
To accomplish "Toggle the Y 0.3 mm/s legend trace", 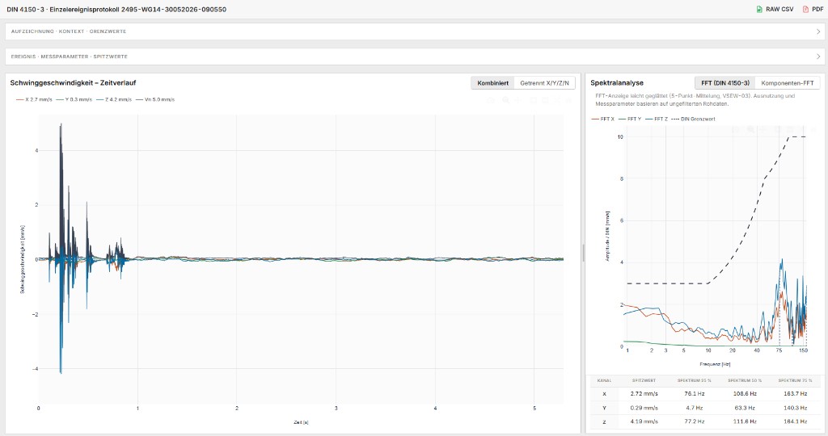I will 74,99.
